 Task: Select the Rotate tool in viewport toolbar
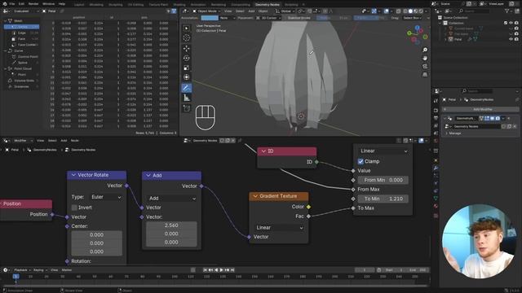pyautogui.click(x=187, y=58)
